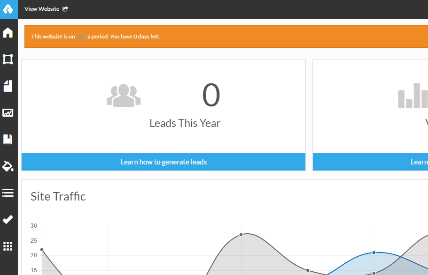428x275 pixels.
Task: Click the bulleted list icon in sidebar
Action: click(x=8, y=193)
